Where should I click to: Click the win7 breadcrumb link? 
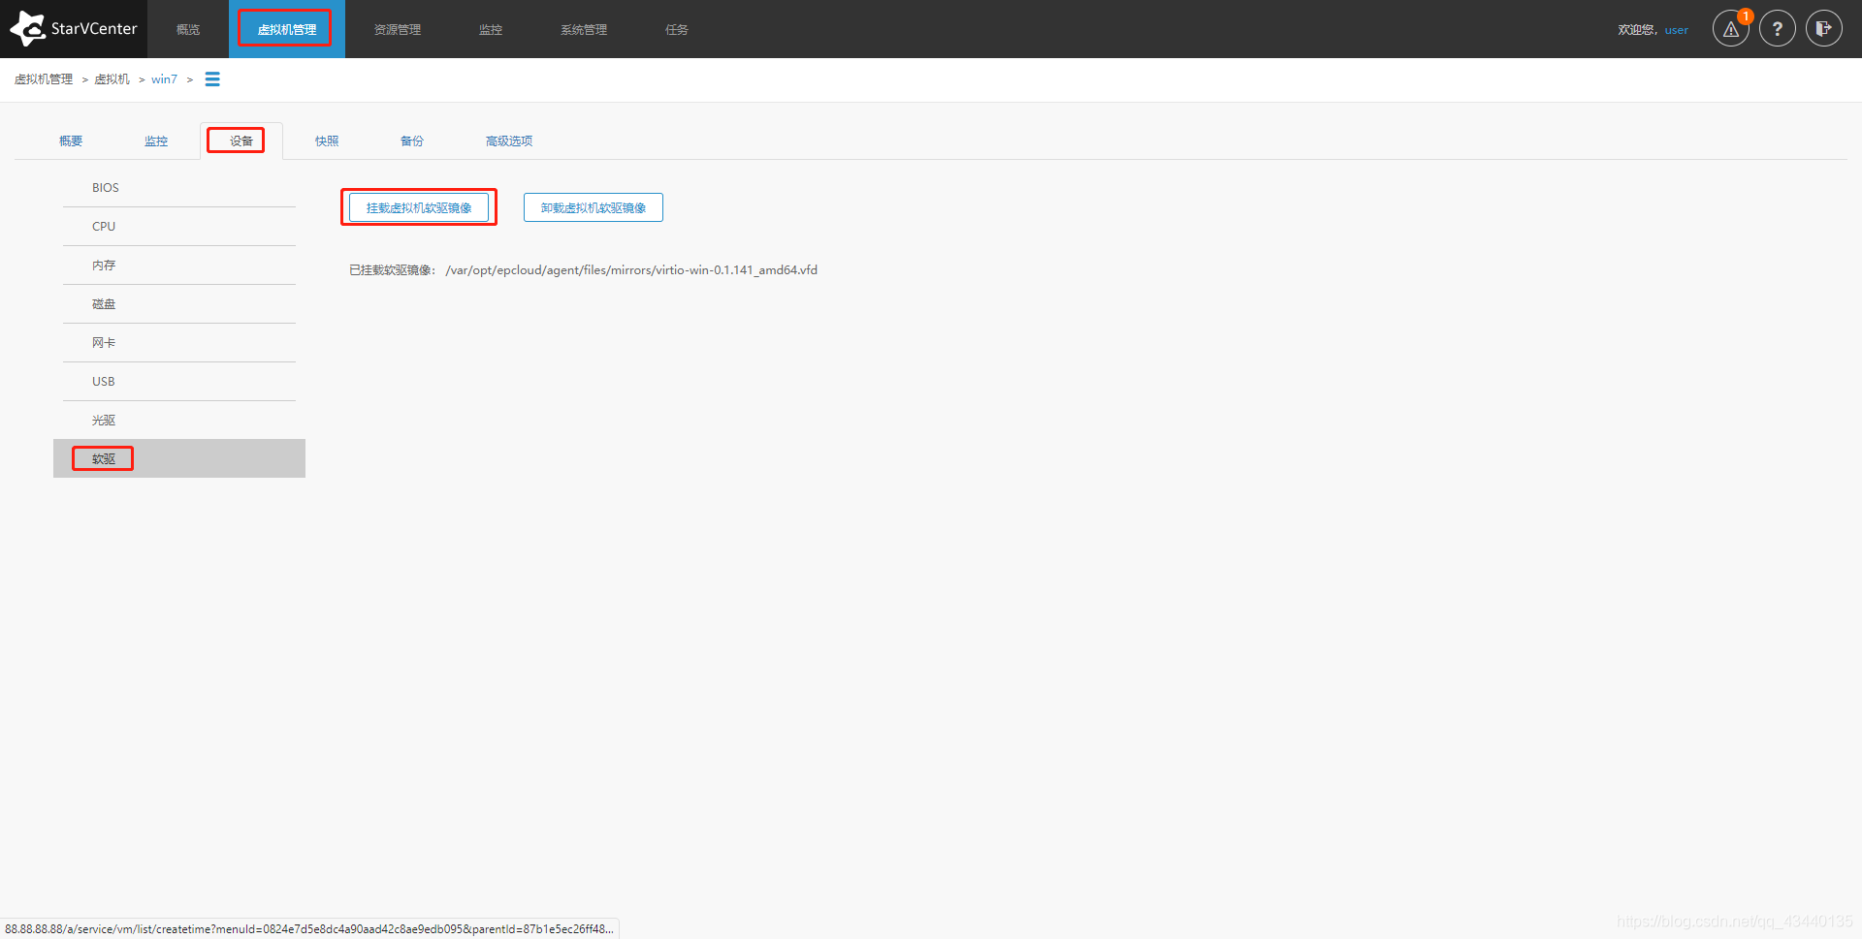pos(164,79)
